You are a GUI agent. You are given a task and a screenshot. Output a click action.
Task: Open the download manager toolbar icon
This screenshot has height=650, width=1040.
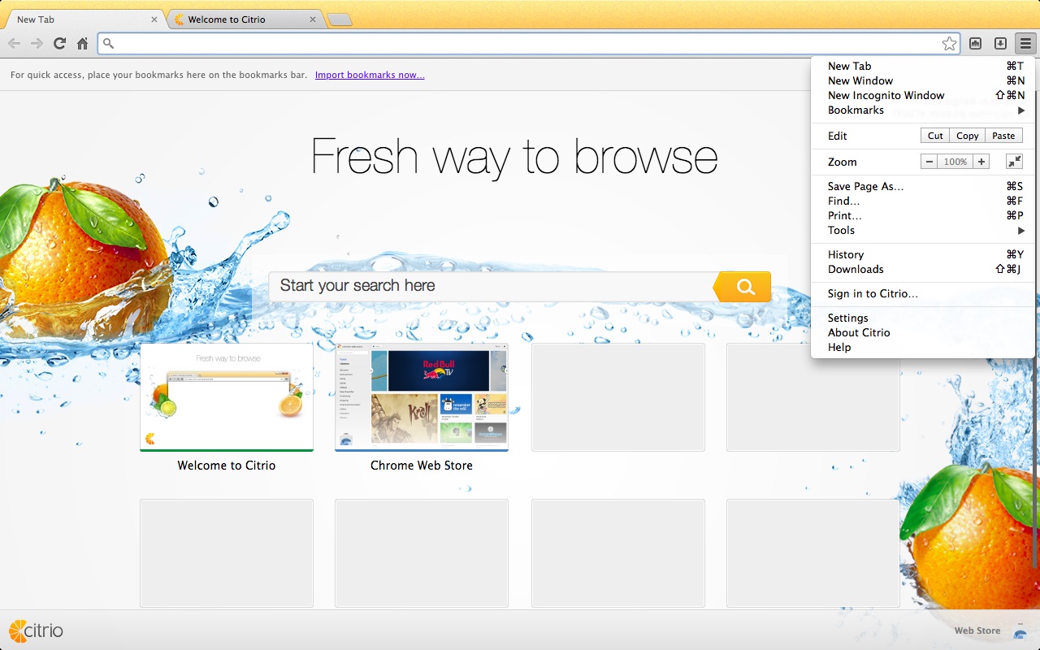(x=1001, y=44)
